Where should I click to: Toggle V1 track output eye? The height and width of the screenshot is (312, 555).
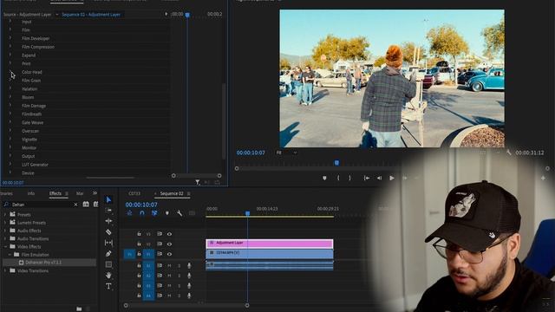click(169, 254)
